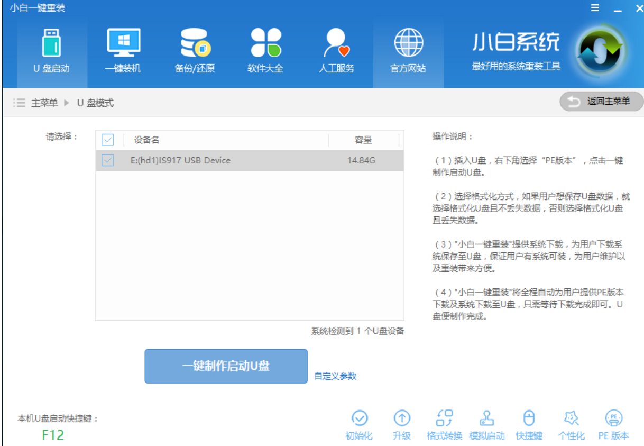This screenshot has width=644, height=446.
Task: Click 系统检测到 1 个U盘设备 status text
Action: click(357, 331)
